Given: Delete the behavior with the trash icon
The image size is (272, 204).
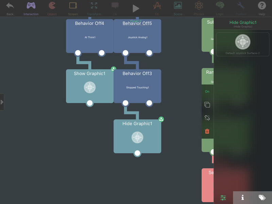Looking at the screenshot, I should pyautogui.click(x=207, y=131).
